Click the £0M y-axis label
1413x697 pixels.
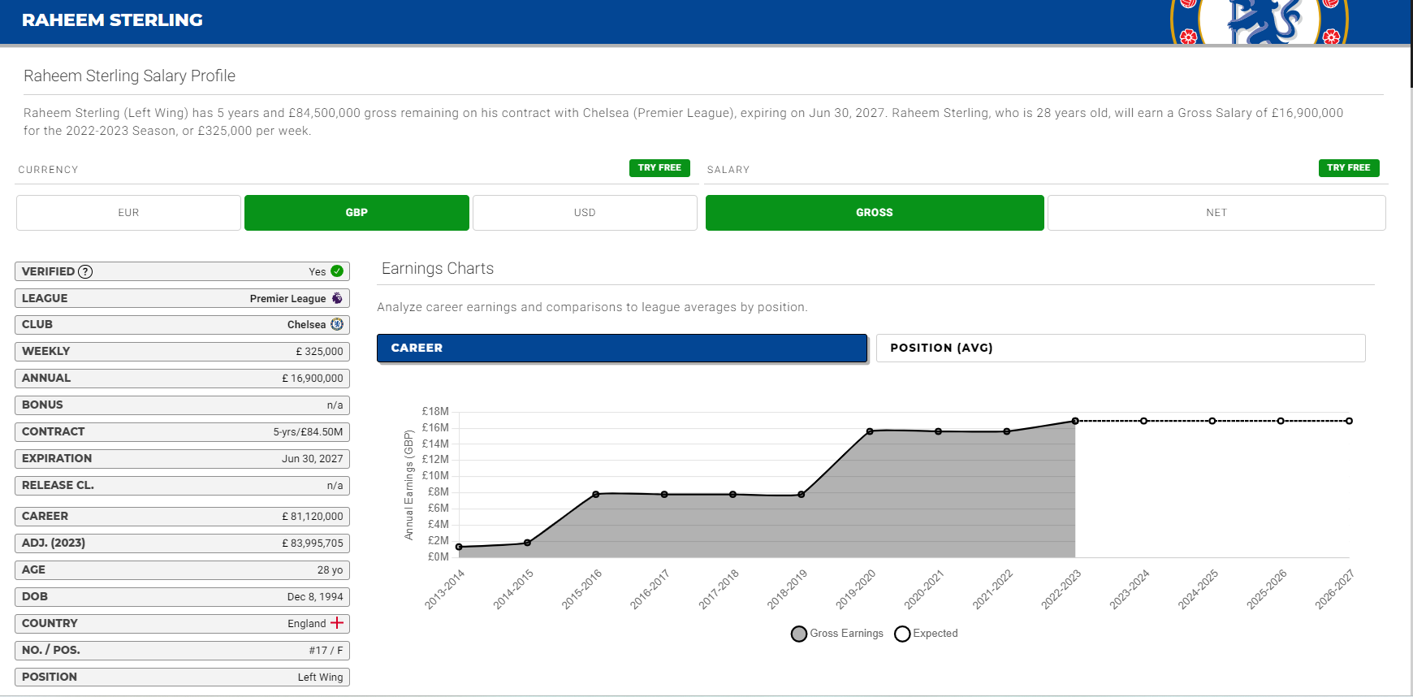point(438,556)
